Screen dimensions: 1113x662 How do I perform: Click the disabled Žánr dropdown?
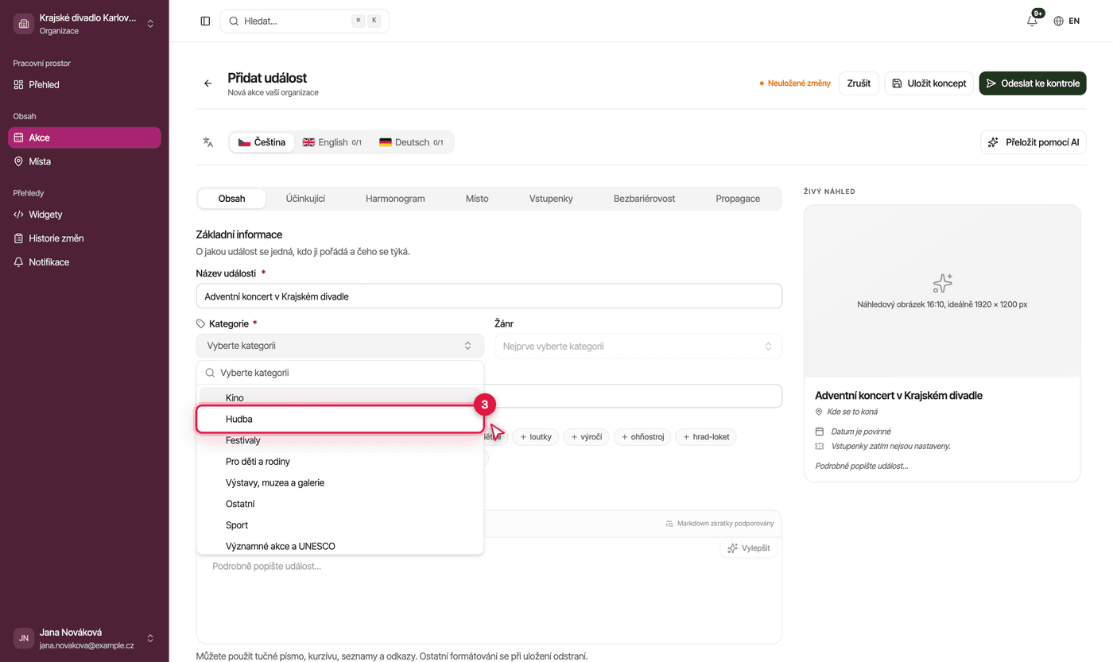(x=638, y=346)
